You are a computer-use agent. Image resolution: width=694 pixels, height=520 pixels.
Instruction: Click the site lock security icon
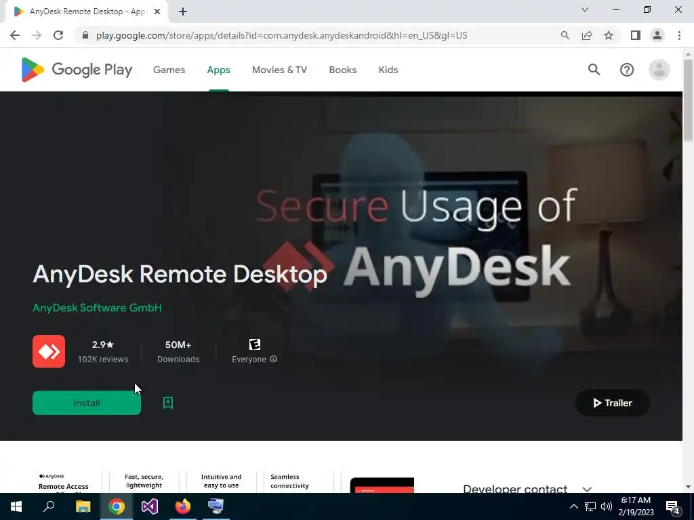[x=85, y=35]
